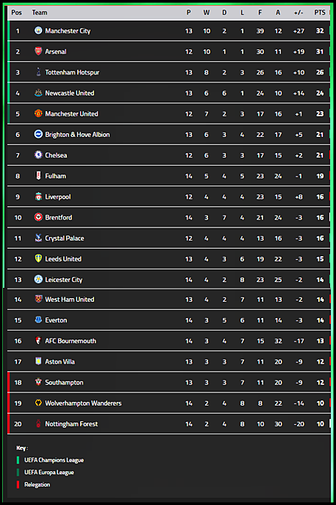Click the Manchester City club crest
The width and height of the screenshot is (336, 505).
pos(38,31)
